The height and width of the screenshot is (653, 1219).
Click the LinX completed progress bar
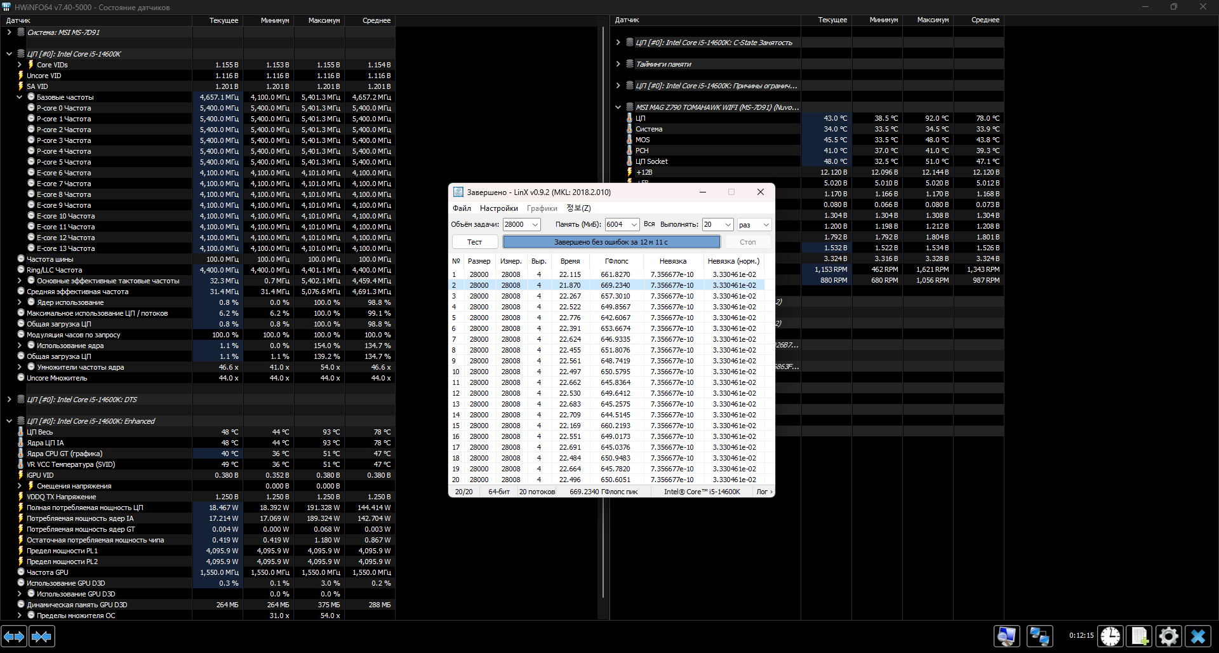tap(611, 242)
